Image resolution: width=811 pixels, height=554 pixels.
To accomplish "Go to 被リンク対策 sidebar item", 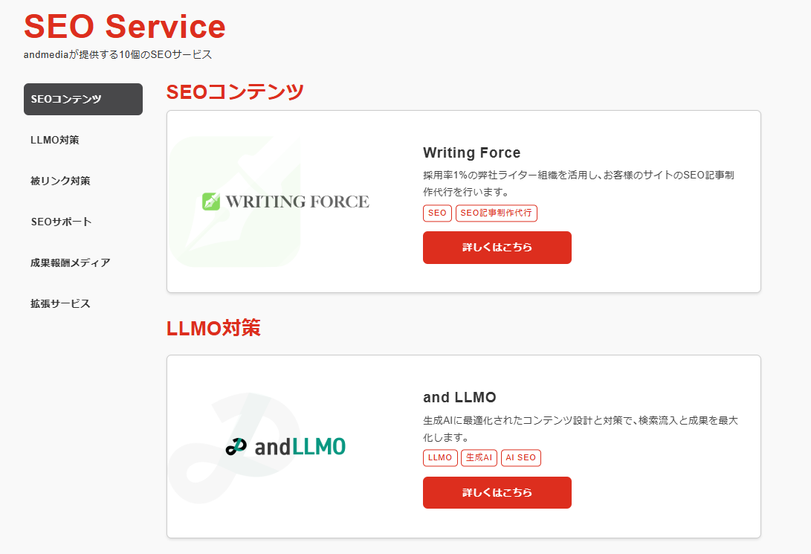I will [60, 181].
